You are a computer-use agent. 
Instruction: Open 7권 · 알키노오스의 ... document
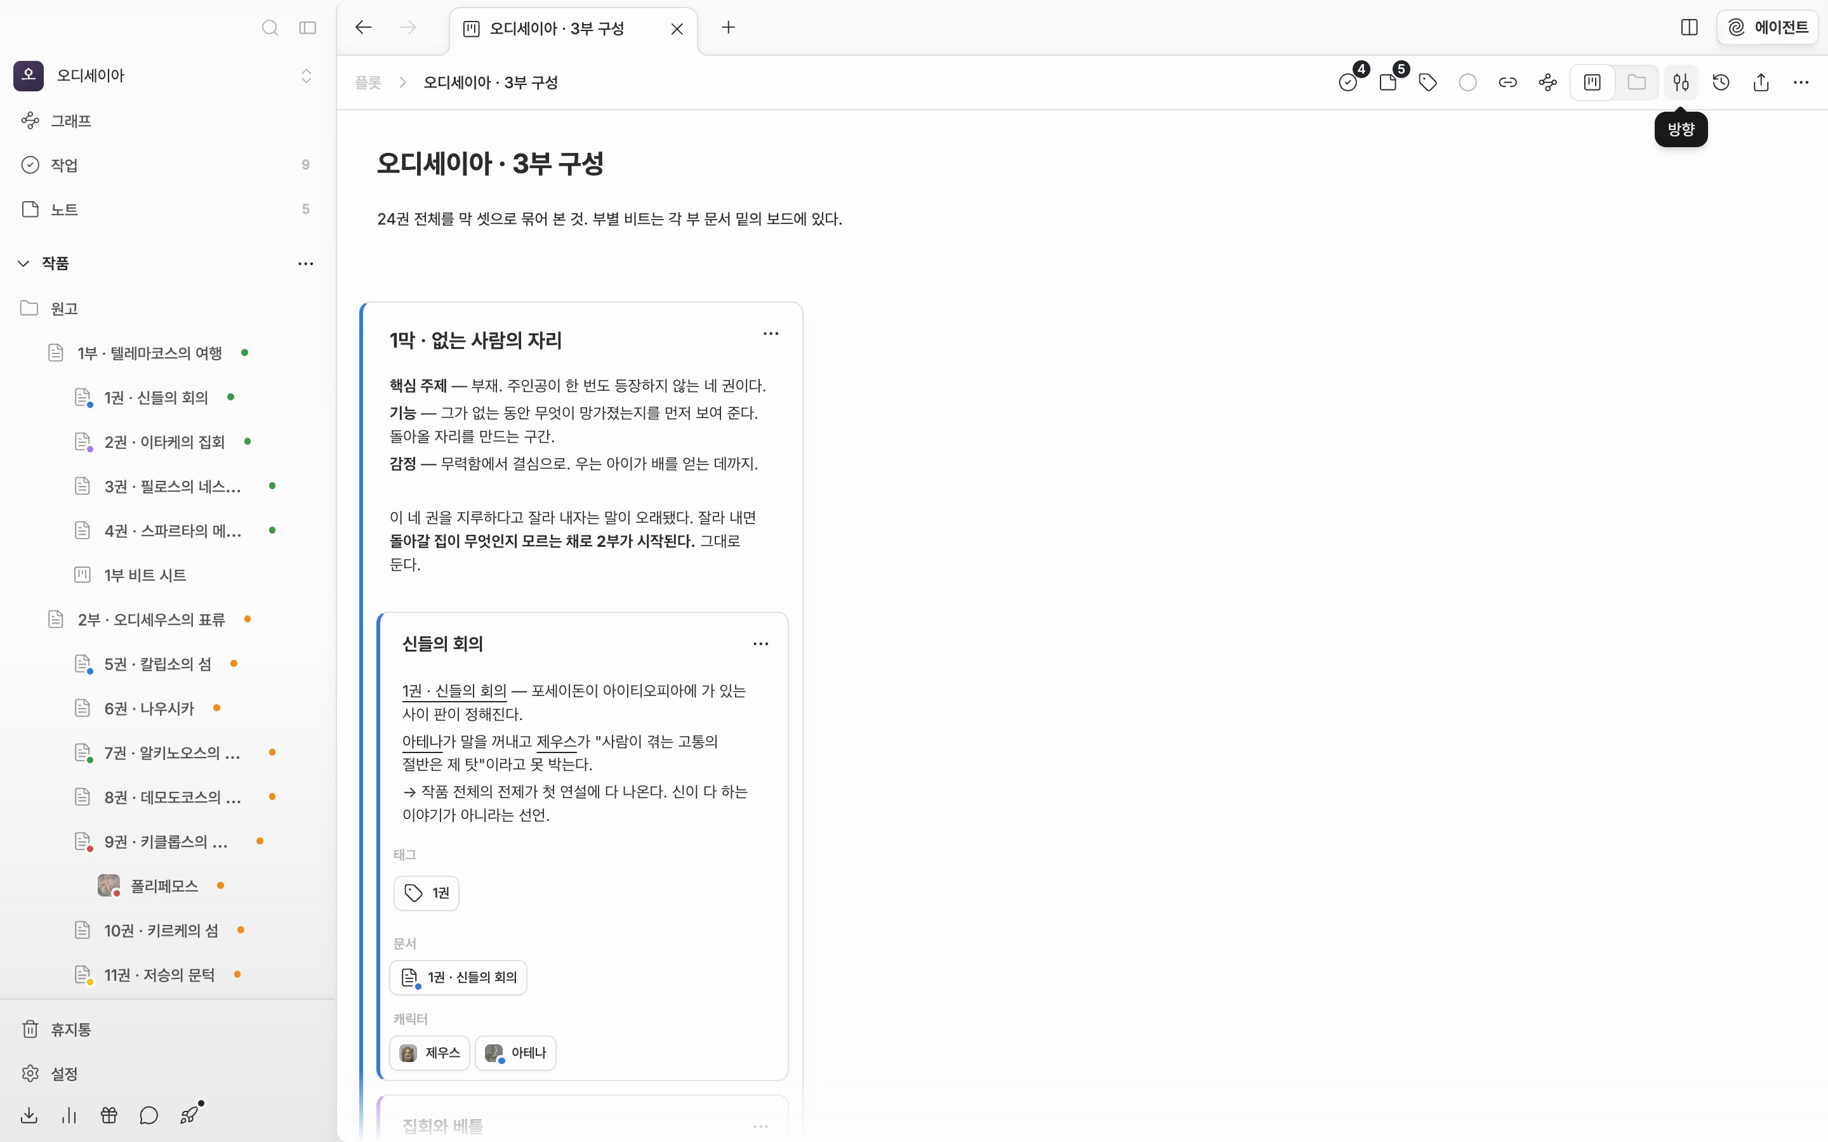pos(167,752)
